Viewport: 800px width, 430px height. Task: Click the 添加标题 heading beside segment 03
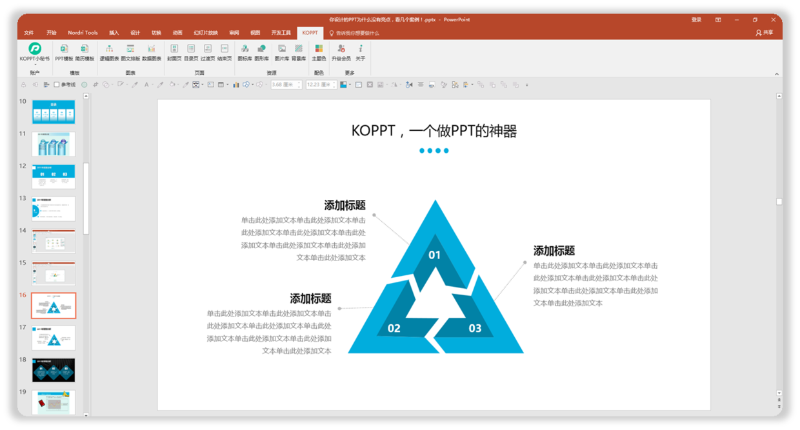[x=554, y=251]
